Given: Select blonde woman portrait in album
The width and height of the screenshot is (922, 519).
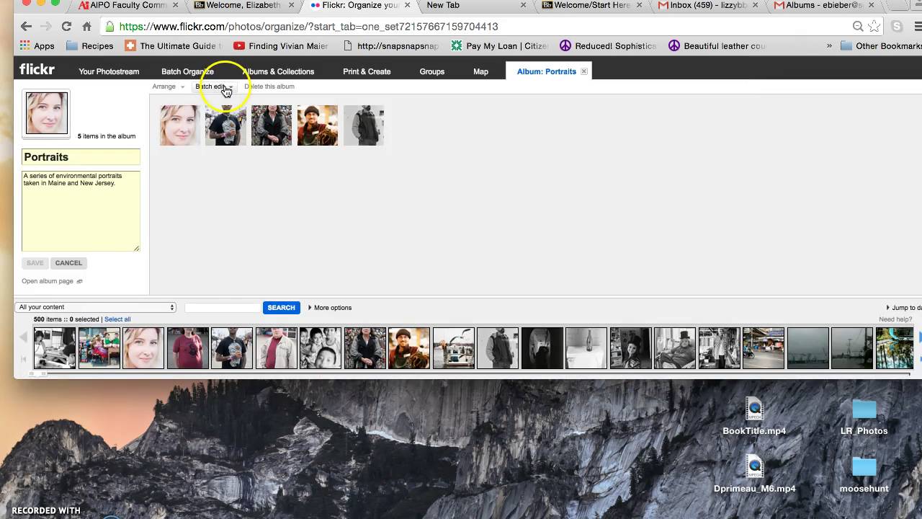Looking at the screenshot, I should 179,125.
